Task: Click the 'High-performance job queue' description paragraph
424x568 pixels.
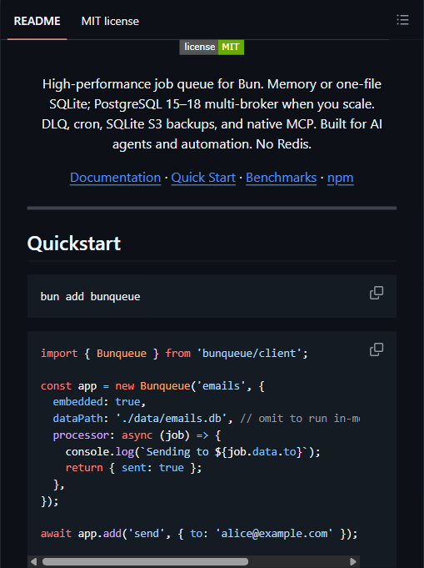Action: pyautogui.click(x=212, y=114)
